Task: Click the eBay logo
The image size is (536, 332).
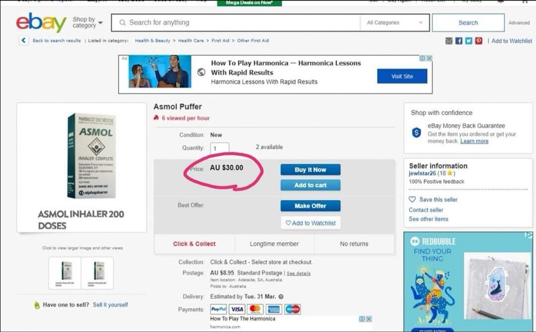Action: coord(41,23)
